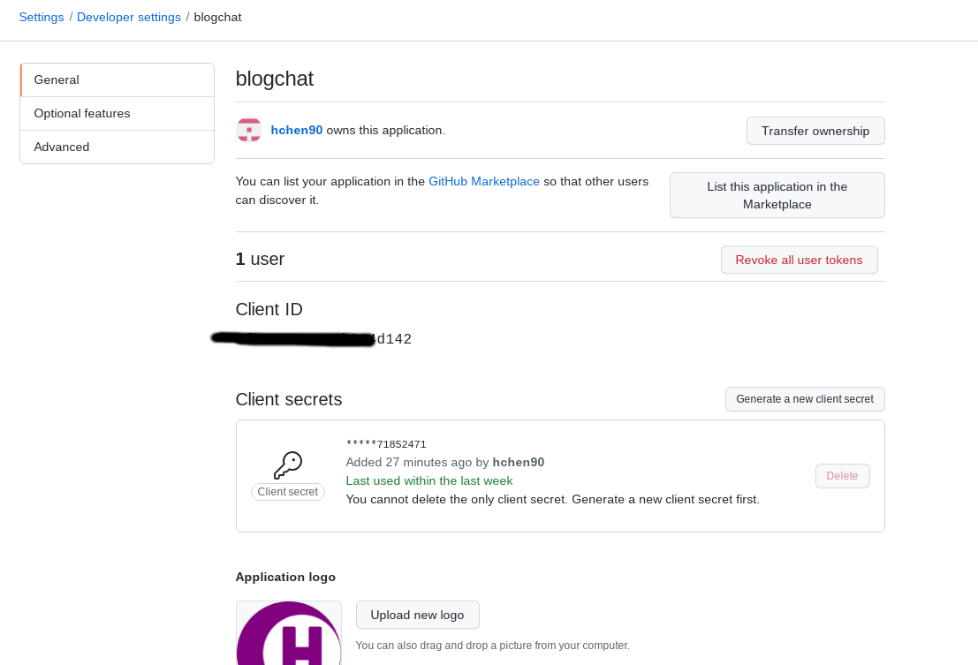Click hchen90 in the secret added-by line

tap(519, 462)
